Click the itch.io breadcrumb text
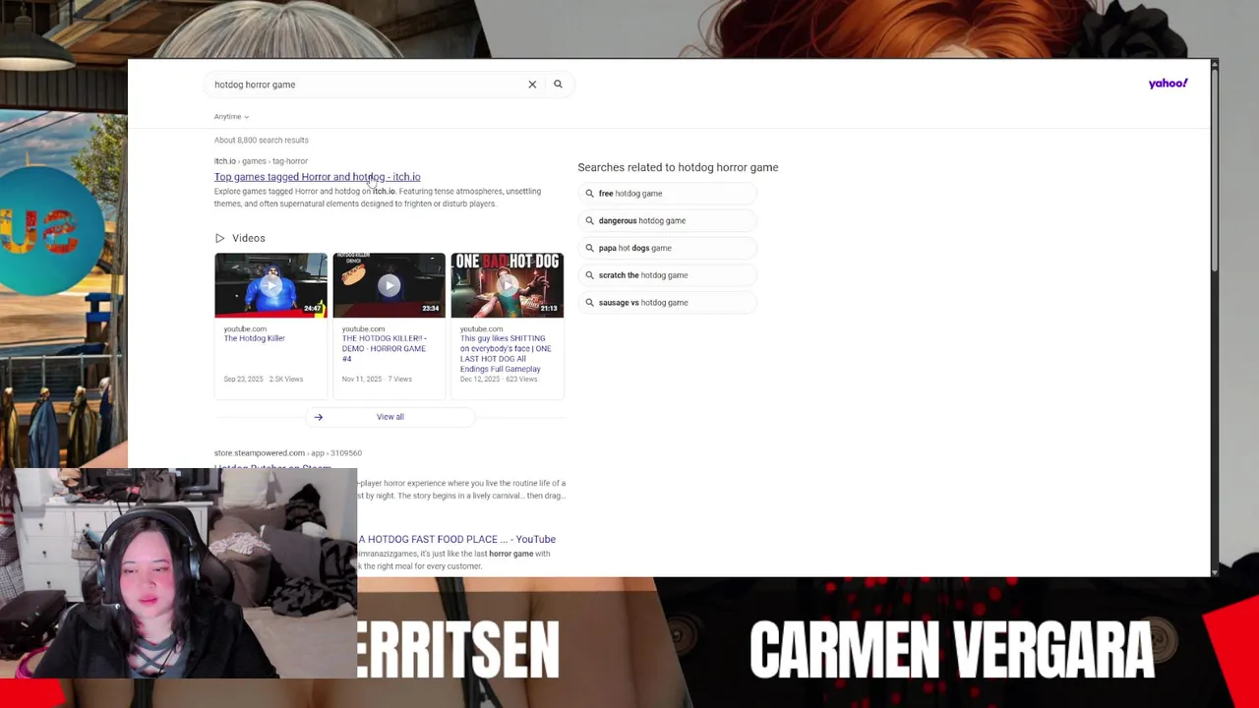Screen dimensions: 1259x708 [x=261, y=161]
